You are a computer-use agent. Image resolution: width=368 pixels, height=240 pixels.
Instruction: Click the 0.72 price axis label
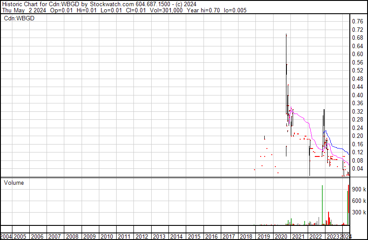[x=357, y=30]
